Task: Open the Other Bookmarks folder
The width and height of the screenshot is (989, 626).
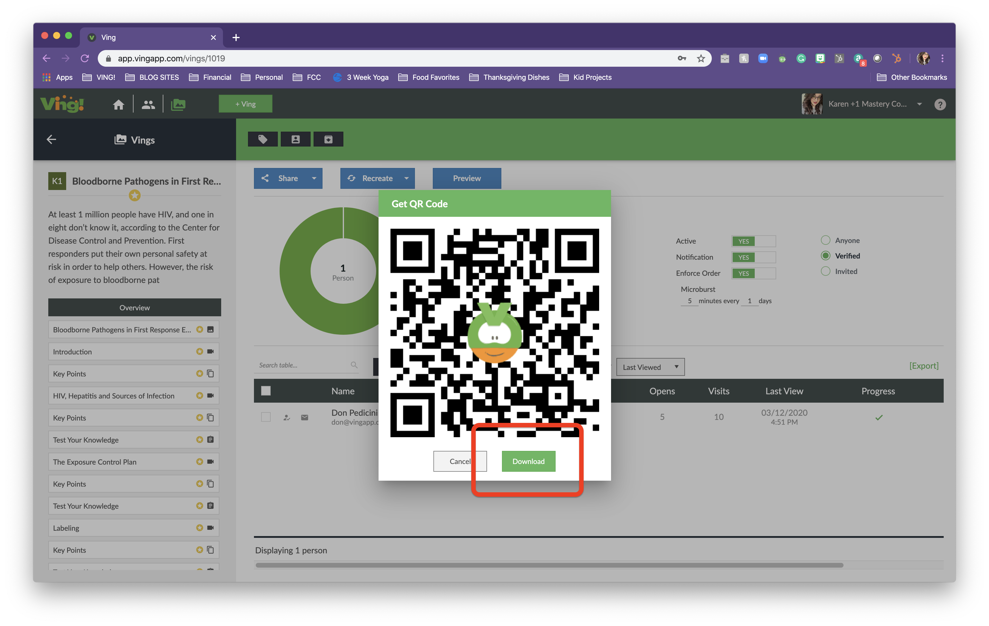Action: click(912, 77)
